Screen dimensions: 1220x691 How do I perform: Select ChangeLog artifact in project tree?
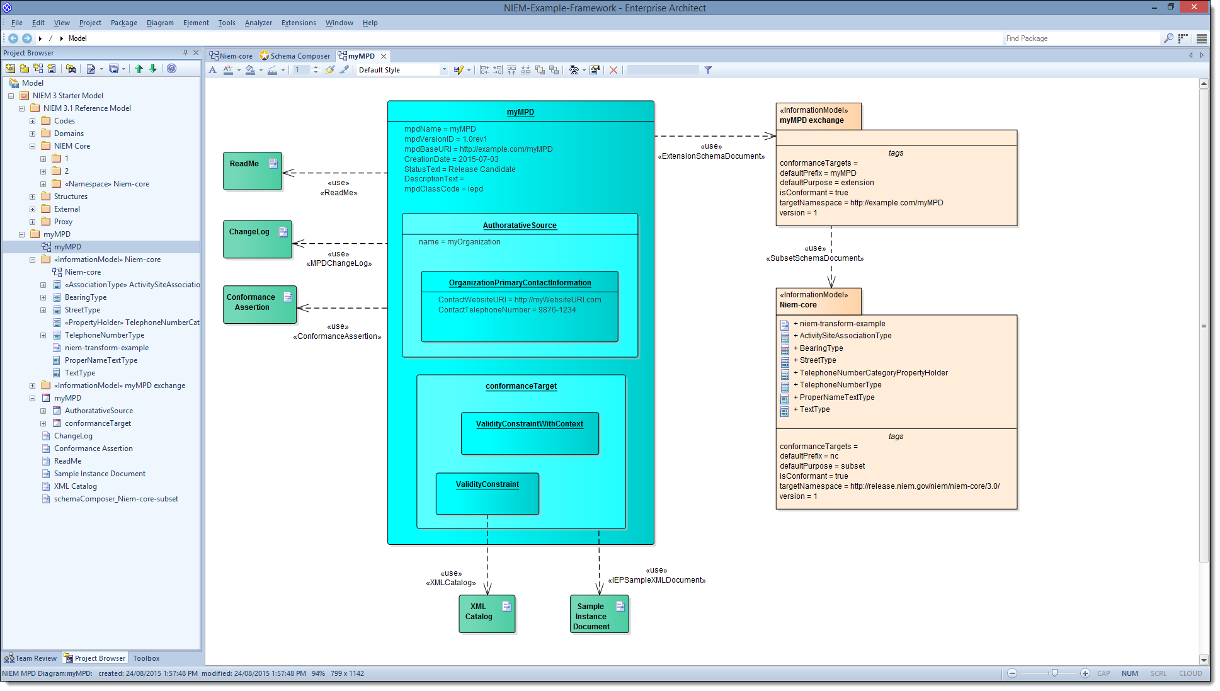coord(73,436)
